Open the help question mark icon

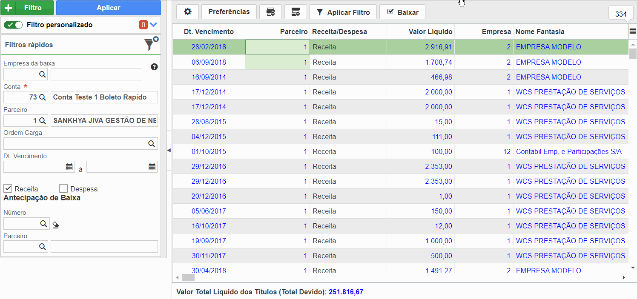[154, 67]
